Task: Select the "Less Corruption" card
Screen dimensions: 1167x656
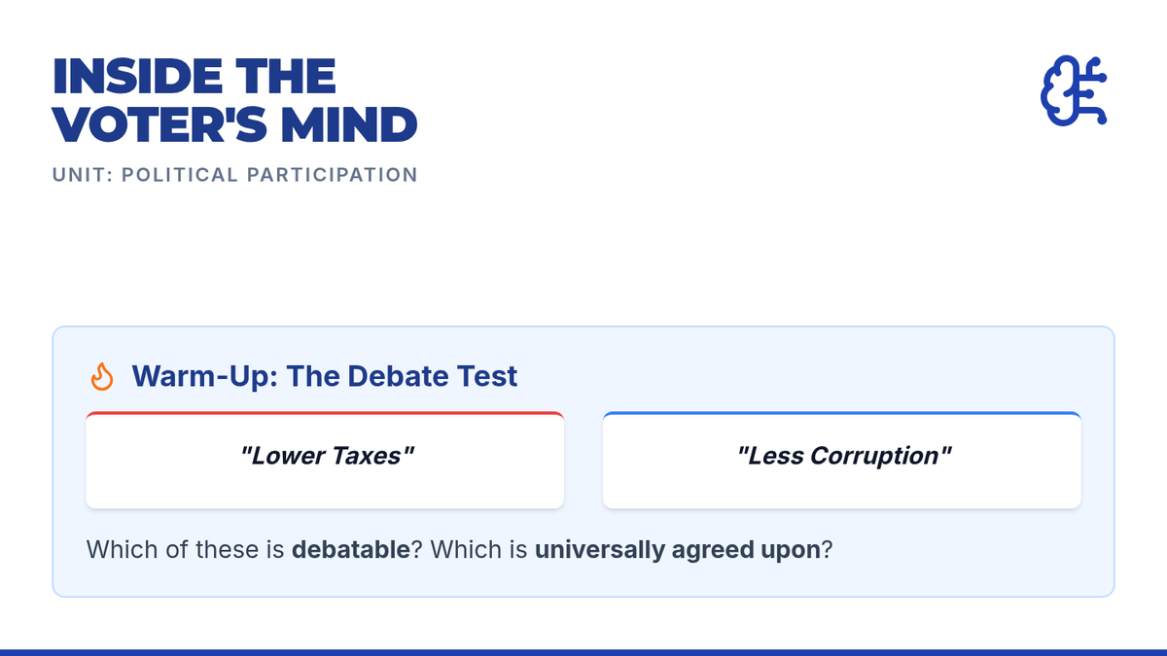Action: (841, 461)
